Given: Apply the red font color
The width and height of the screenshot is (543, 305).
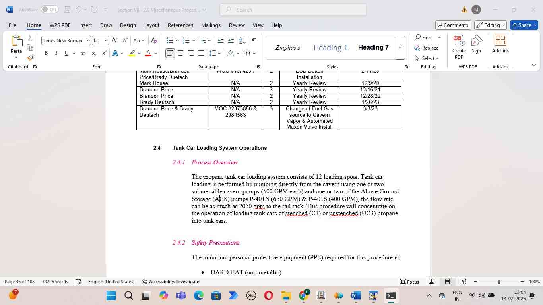Looking at the screenshot, I should 148,53.
